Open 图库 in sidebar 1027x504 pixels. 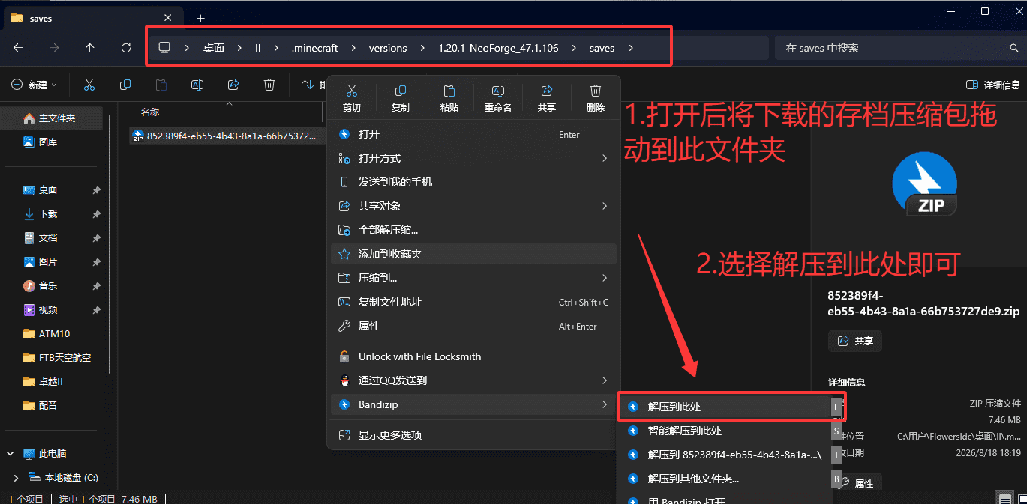[x=50, y=142]
